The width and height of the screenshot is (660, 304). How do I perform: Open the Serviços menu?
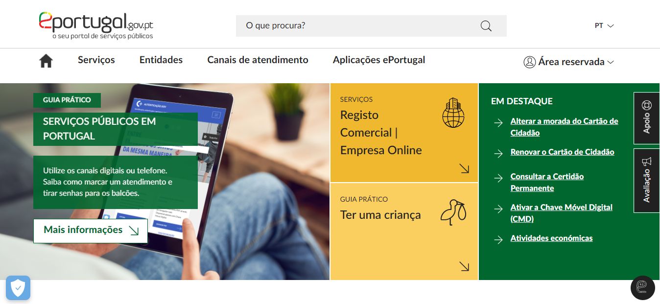coord(96,60)
